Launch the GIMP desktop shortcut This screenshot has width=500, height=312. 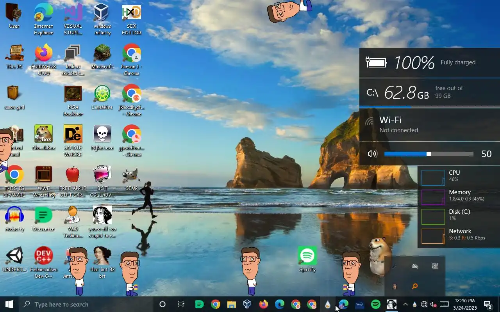point(132,178)
